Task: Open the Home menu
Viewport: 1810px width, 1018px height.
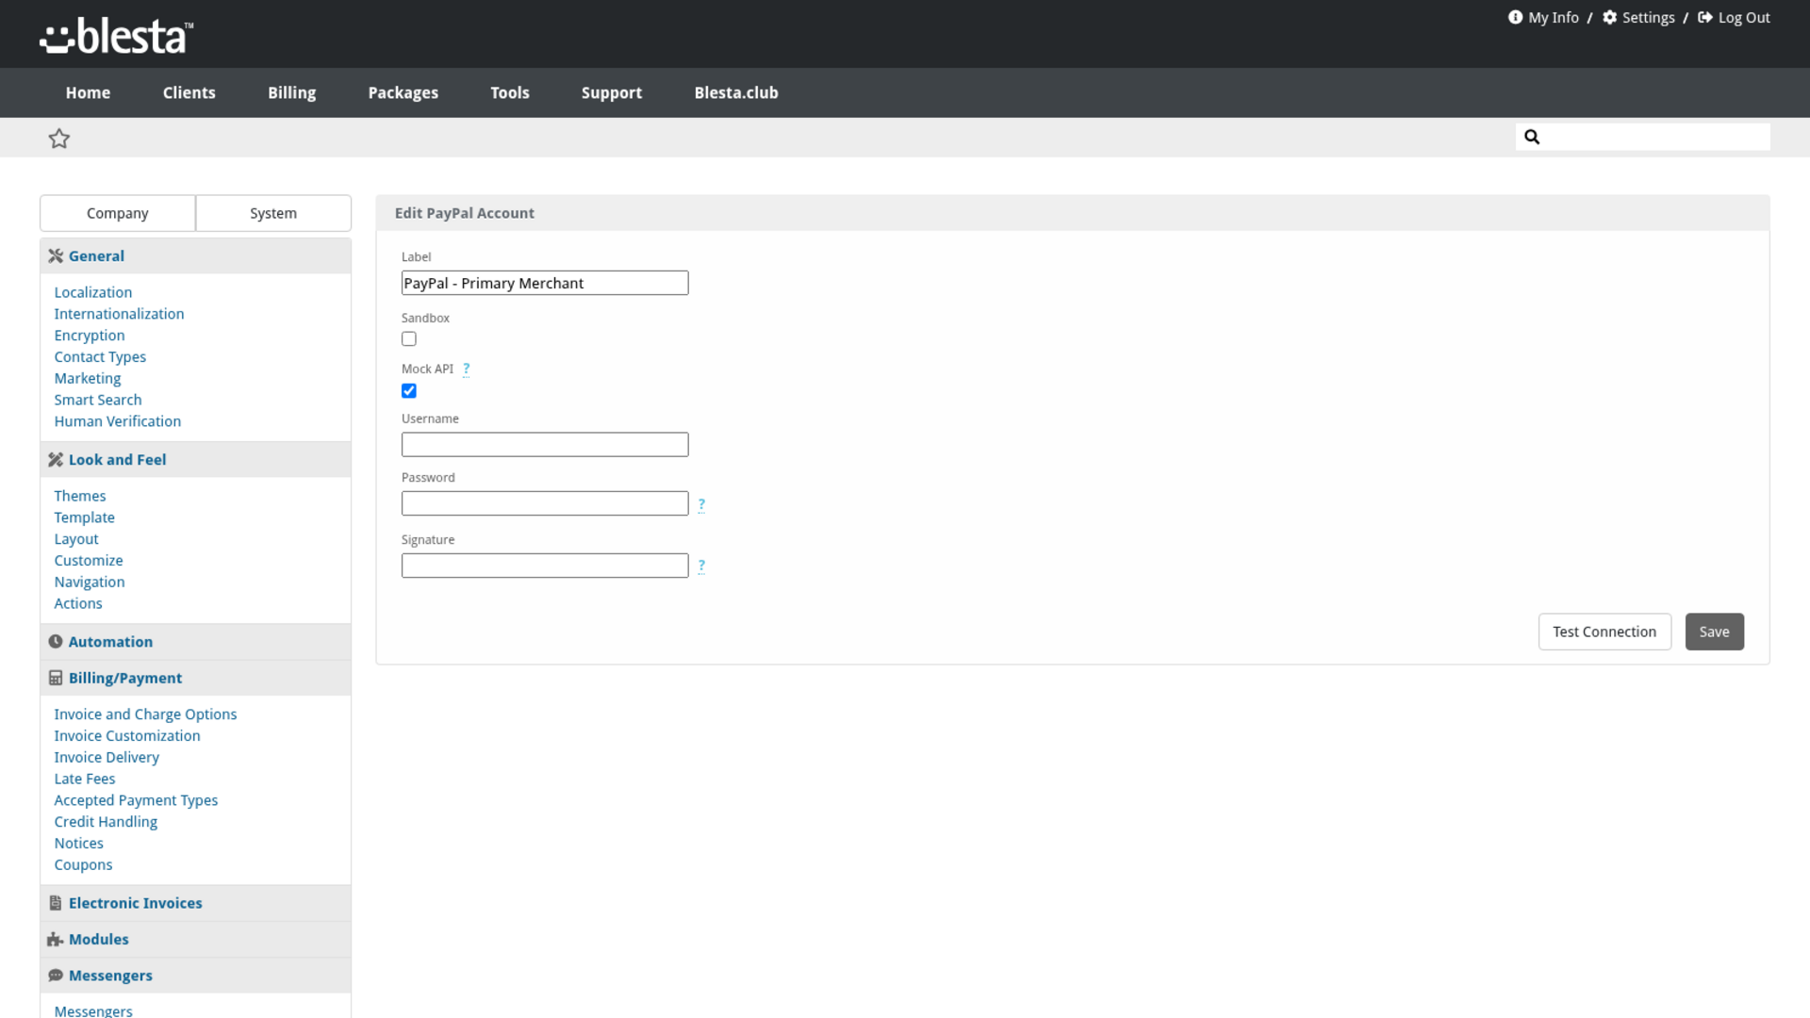Action: point(88,92)
